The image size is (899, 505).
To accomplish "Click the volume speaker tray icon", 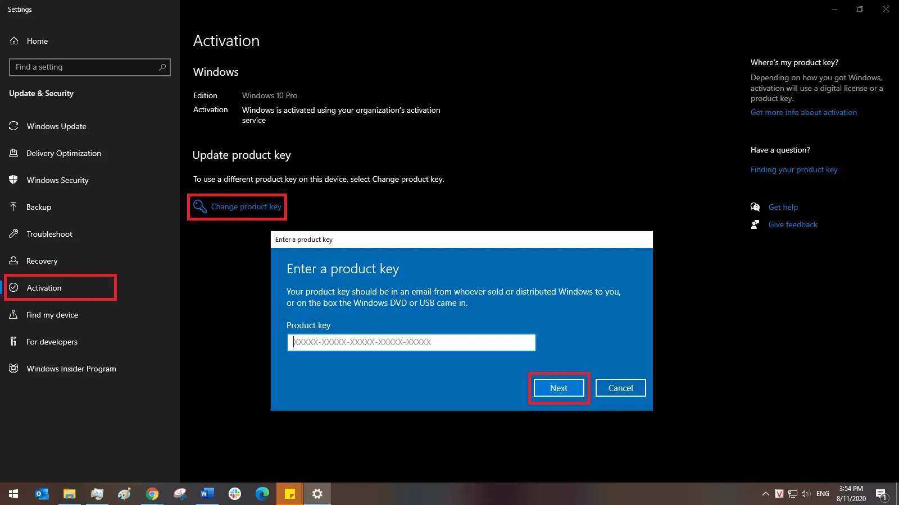I will pyautogui.click(x=806, y=494).
